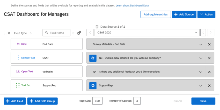The image size is (220, 110).
Task: Go to the previous data source arrow
Action: point(90,33)
